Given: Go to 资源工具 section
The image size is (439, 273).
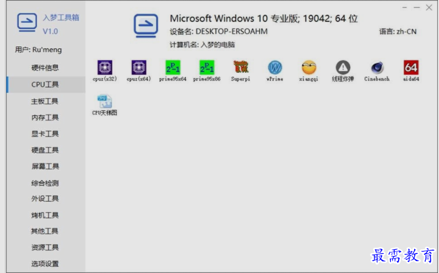Looking at the screenshot, I should (x=45, y=247).
